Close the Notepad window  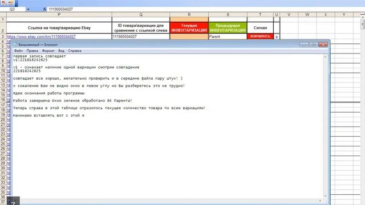pos(323,44)
